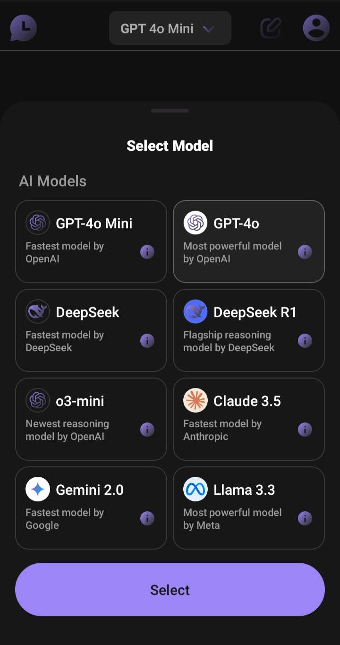Open Llama 3.3 info icon
The width and height of the screenshot is (340, 645).
305,518
